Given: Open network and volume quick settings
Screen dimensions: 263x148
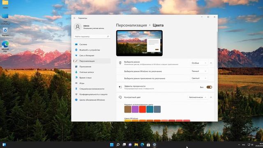Looking at the screenshot, I should (x=251, y=145).
